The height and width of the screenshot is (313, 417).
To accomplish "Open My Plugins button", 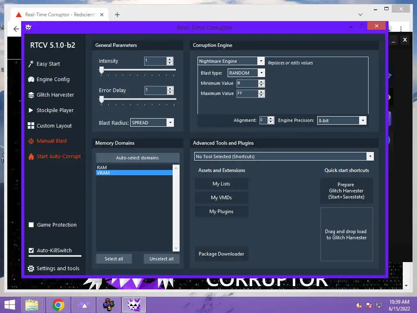I will click(x=221, y=212).
